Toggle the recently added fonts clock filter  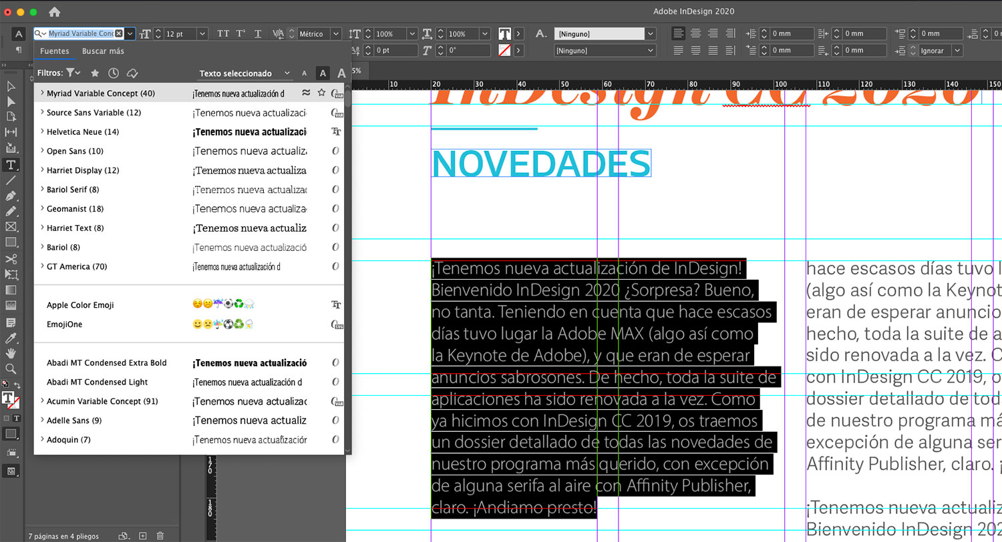(114, 73)
